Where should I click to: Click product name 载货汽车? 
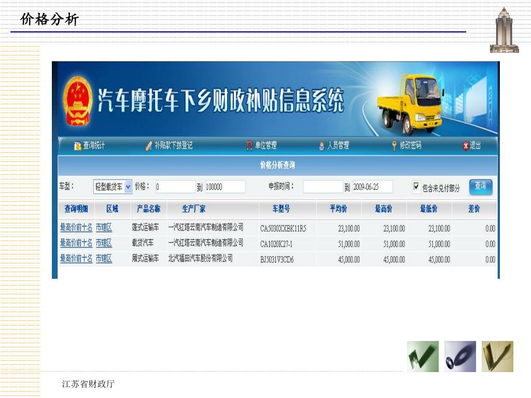coord(143,243)
